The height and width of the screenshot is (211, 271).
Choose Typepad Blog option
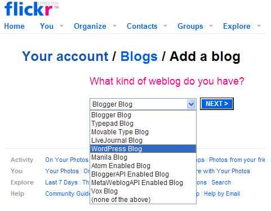(143, 124)
